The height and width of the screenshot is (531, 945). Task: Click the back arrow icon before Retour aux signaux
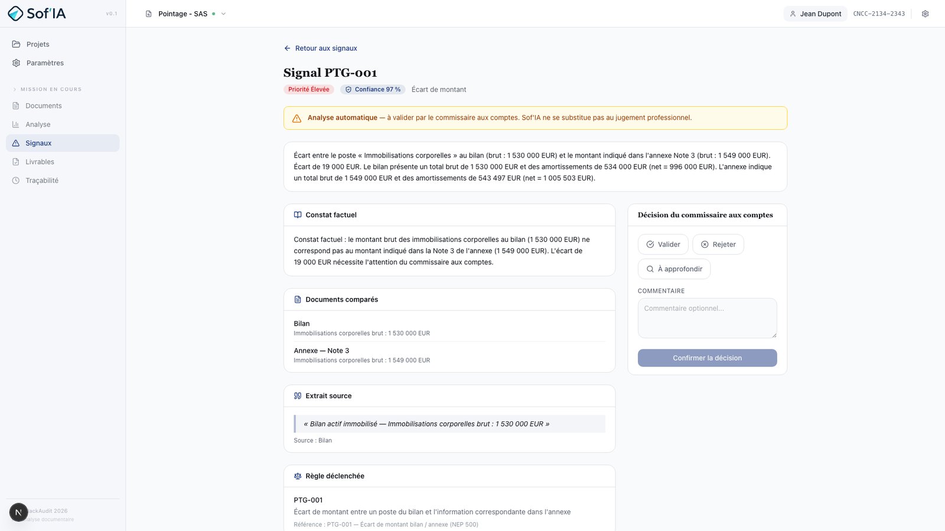[x=288, y=48]
